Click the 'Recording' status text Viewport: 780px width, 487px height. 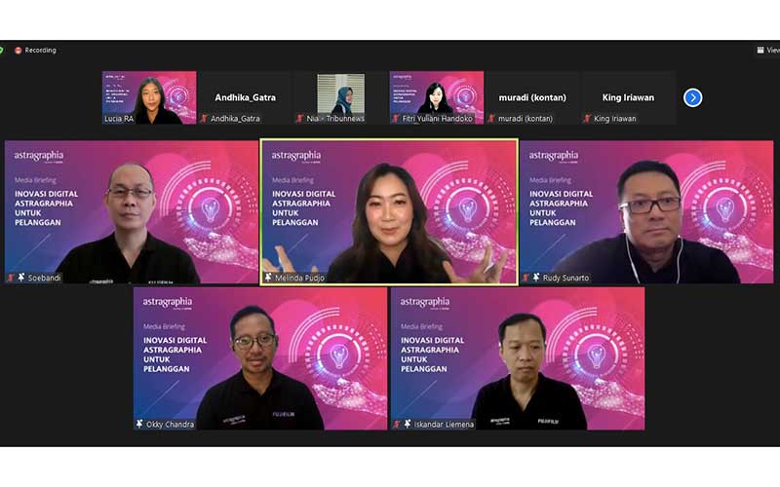(x=40, y=51)
